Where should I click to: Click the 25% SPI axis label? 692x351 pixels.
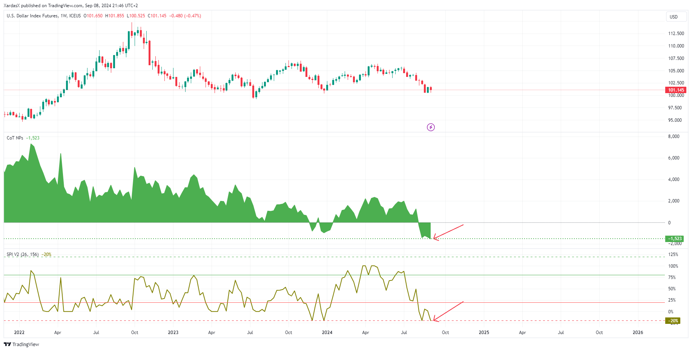pyautogui.click(x=672, y=300)
